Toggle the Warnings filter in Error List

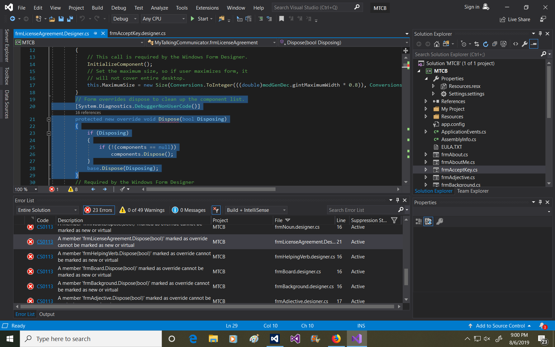[x=142, y=210]
